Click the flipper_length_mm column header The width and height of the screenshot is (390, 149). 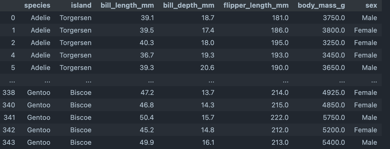(x=256, y=5)
